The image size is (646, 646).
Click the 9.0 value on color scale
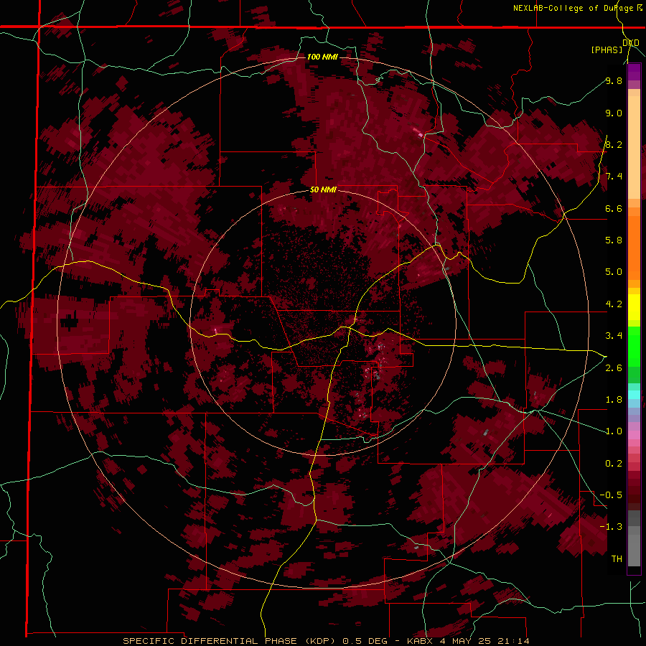tap(614, 113)
